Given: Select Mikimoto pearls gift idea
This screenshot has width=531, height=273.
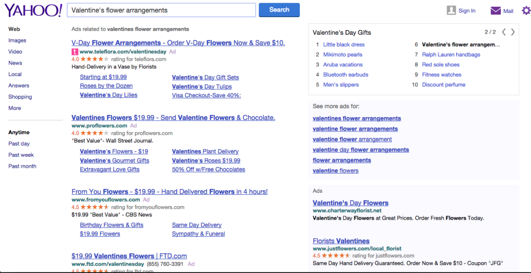Looking at the screenshot, I should pos(343,54).
